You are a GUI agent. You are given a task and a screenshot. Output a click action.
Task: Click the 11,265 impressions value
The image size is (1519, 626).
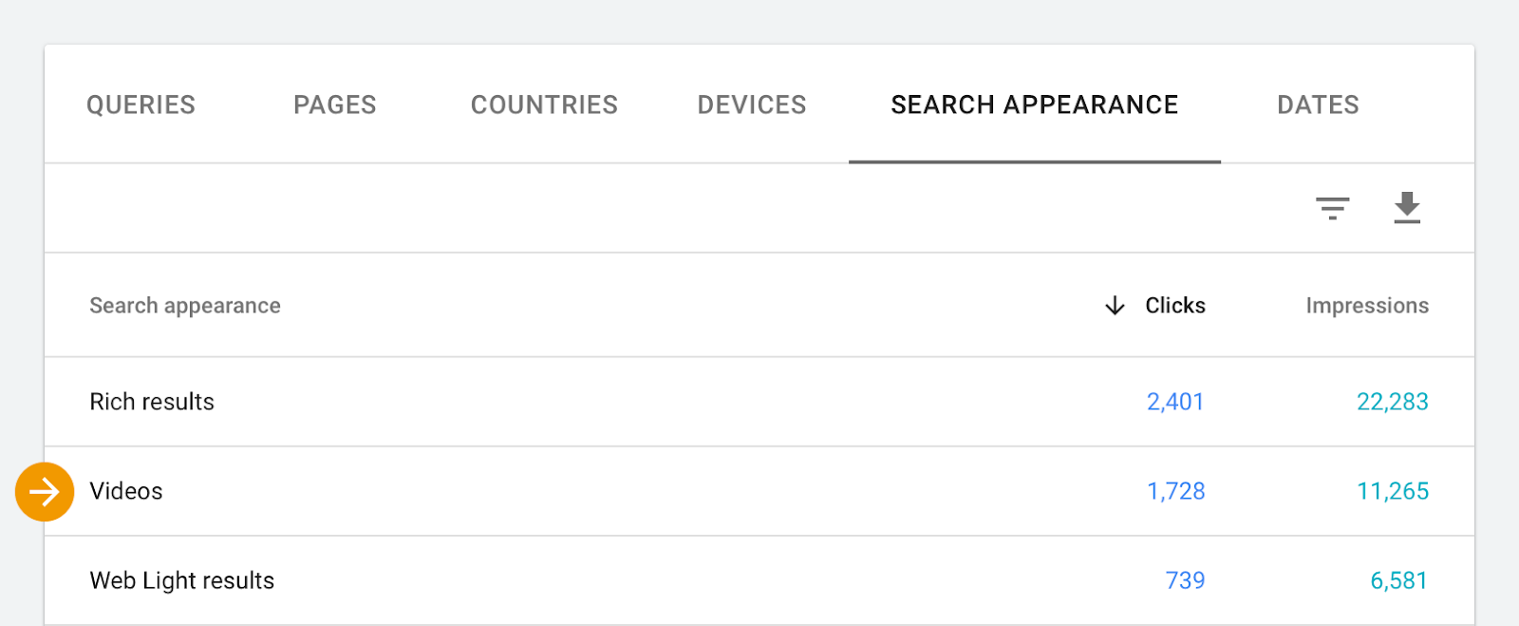pyautogui.click(x=1393, y=491)
